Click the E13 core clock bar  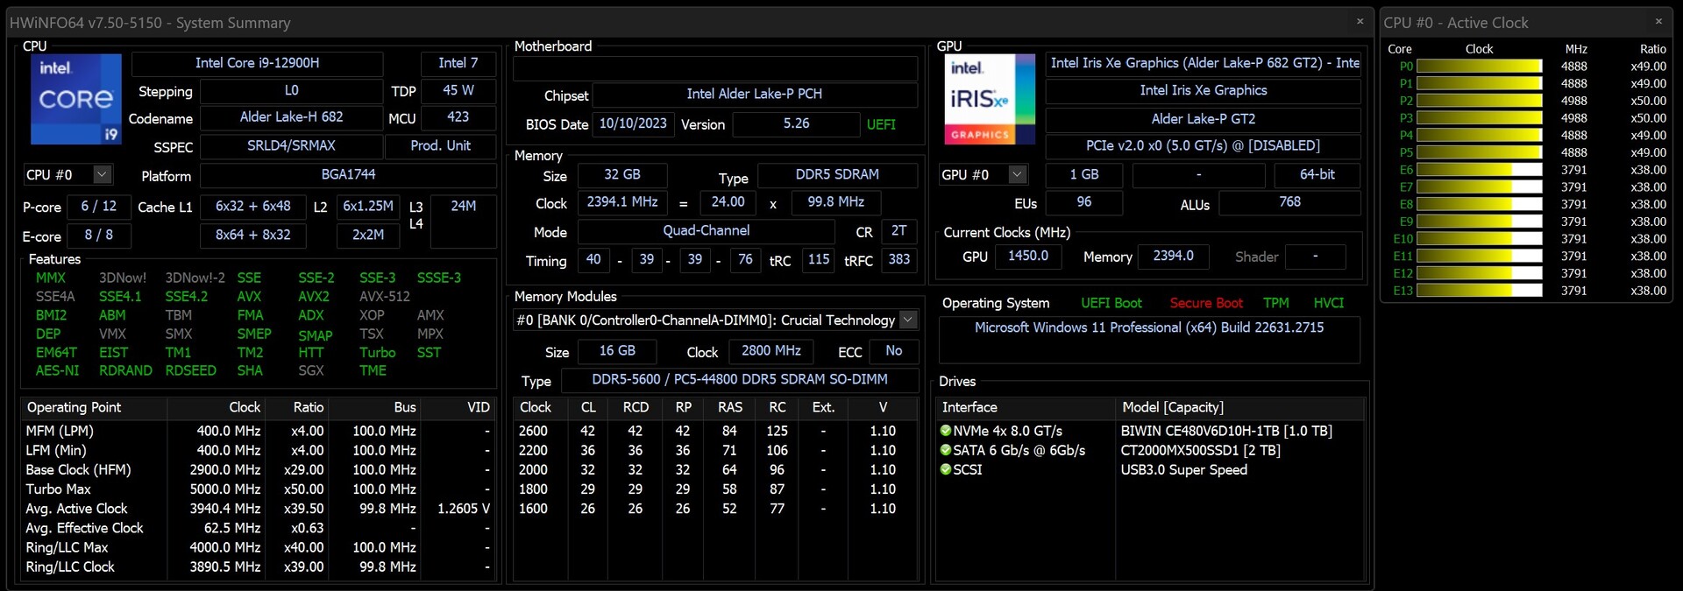click(1479, 291)
